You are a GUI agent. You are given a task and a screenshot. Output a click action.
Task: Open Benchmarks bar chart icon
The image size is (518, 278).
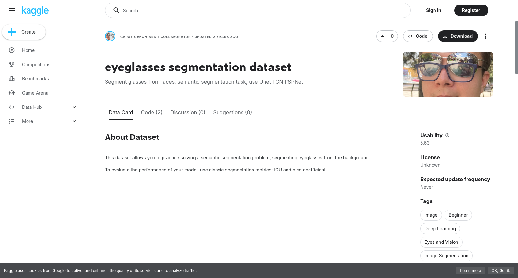[x=12, y=79]
